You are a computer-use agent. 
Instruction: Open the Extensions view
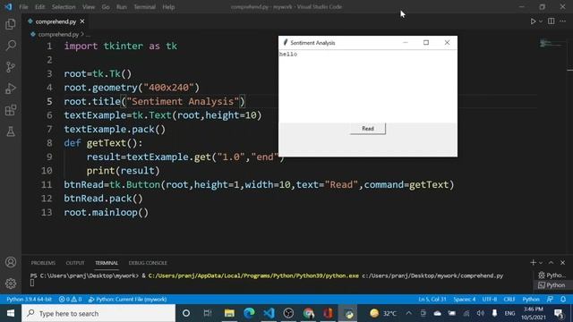coord(11,110)
